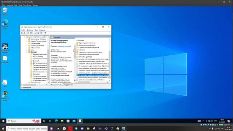This screenshot has height=131, width=233.
Task: Click the host Windows Start button
Action: click(x=3, y=128)
